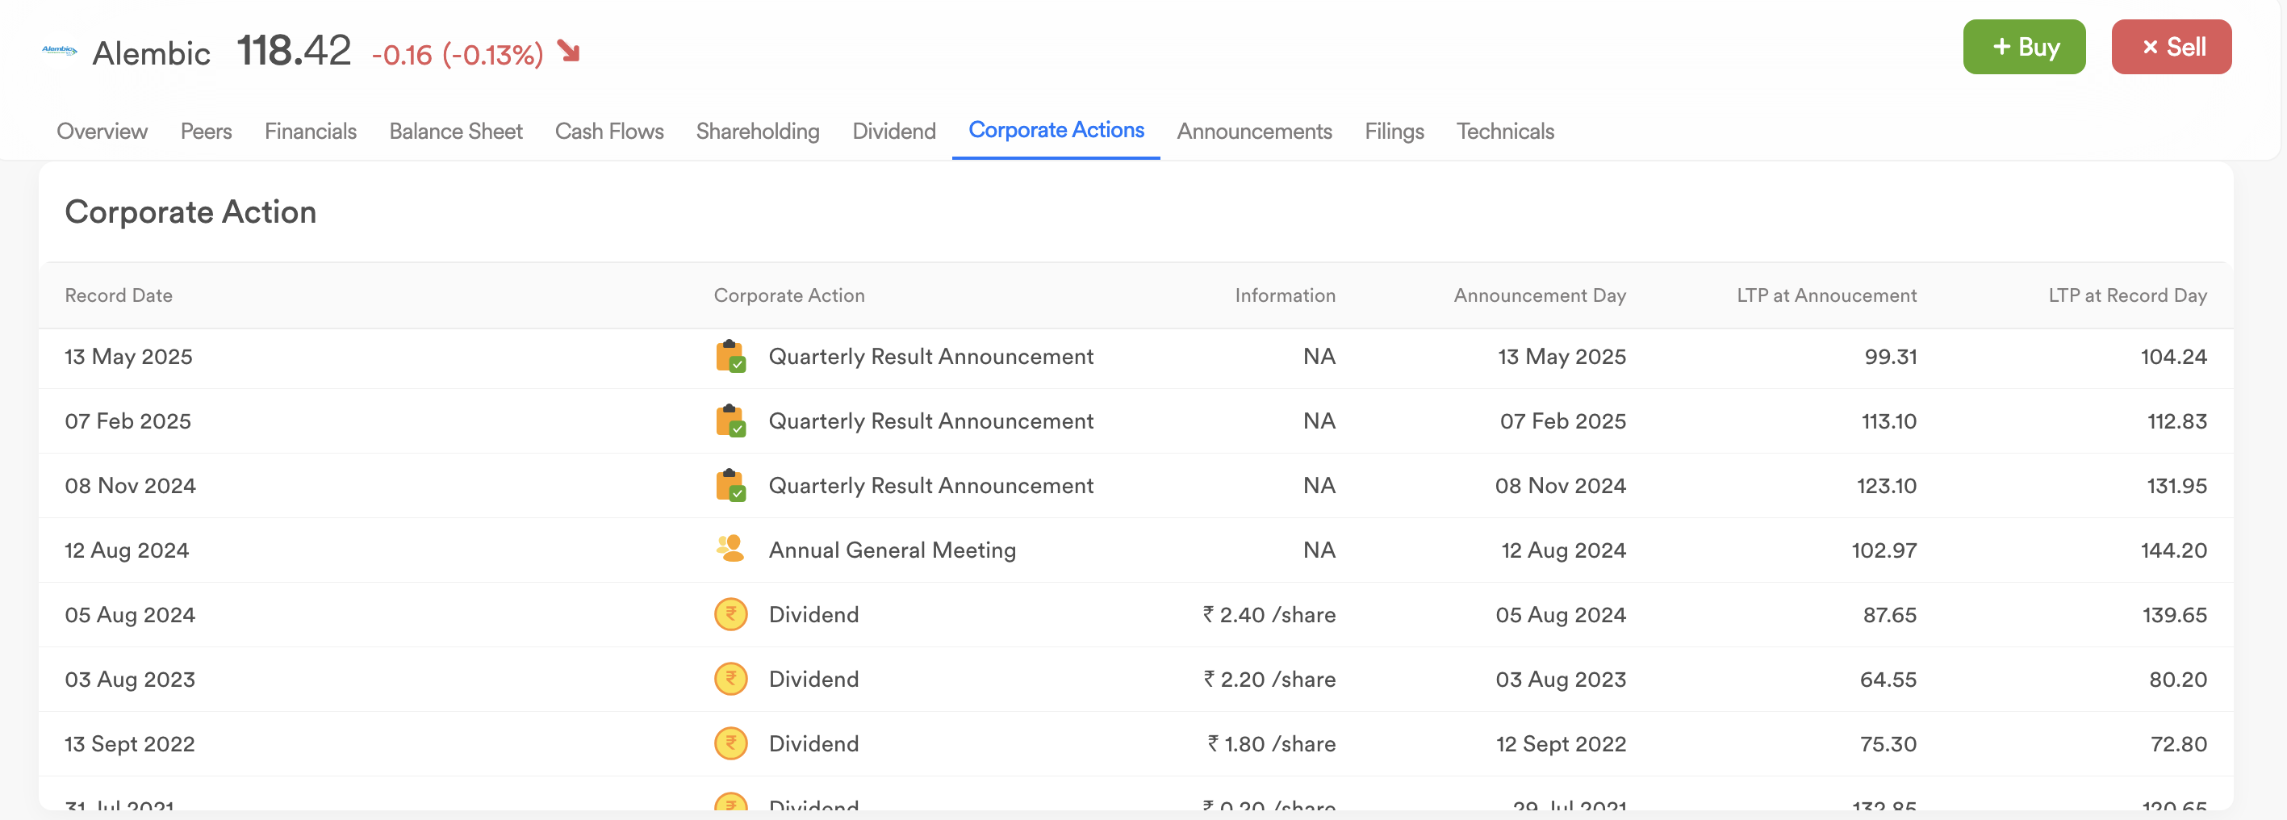Click the green Buy button
This screenshot has height=820, width=2287.
(x=2023, y=47)
